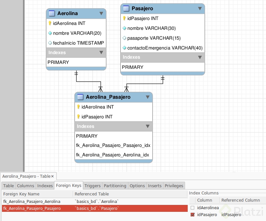Switch to the Columns tab

pyautogui.click(x=26, y=186)
